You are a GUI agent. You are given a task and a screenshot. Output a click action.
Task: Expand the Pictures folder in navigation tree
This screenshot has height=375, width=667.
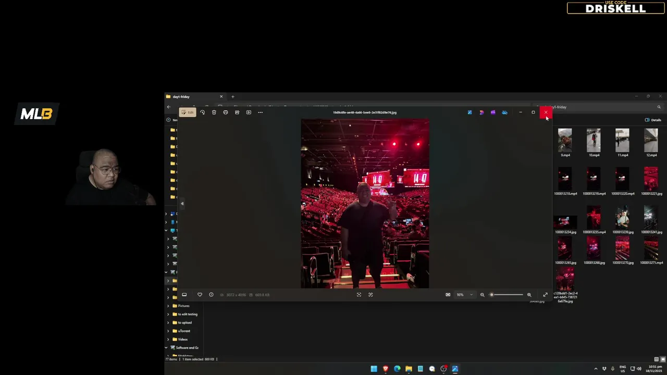pos(168,306)
